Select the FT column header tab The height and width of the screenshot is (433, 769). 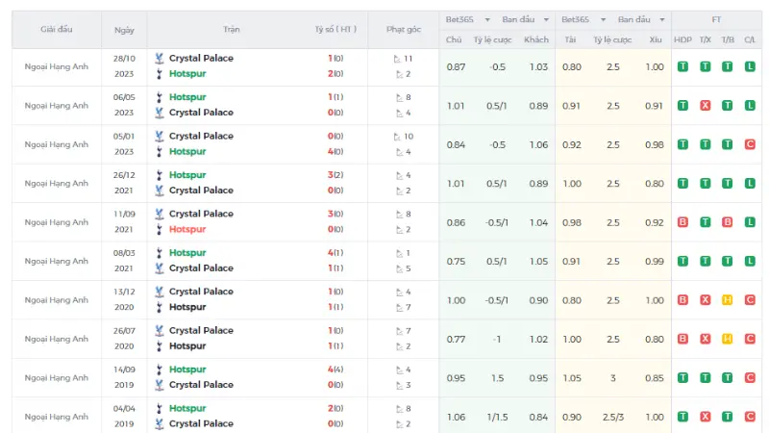pos(716,19)
